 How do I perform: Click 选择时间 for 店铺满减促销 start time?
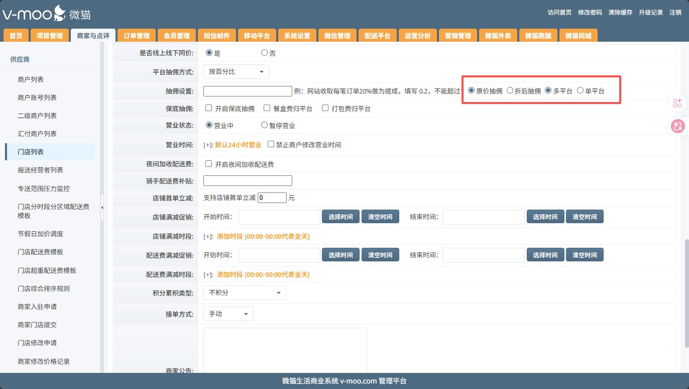click(x=340, y=217)
